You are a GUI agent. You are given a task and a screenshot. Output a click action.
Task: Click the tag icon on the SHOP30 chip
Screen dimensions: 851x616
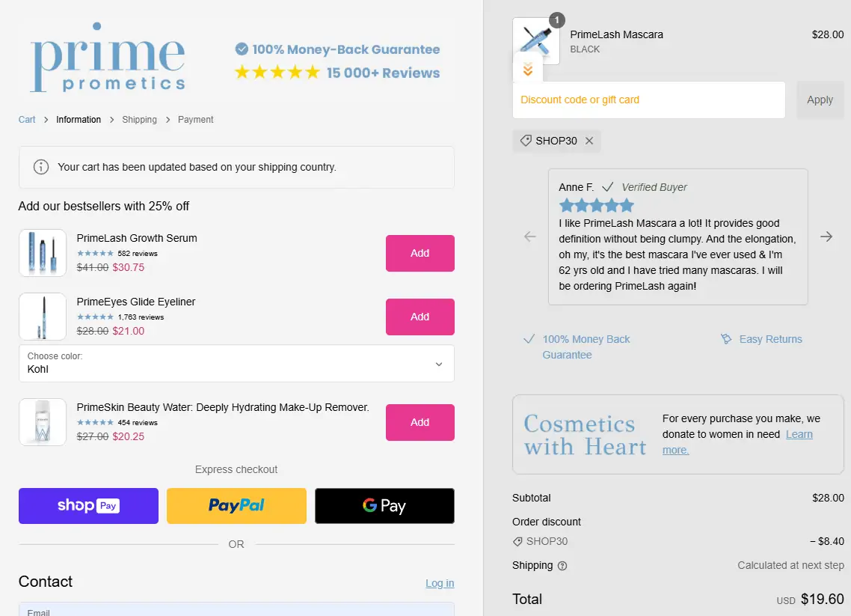point(526,141)
